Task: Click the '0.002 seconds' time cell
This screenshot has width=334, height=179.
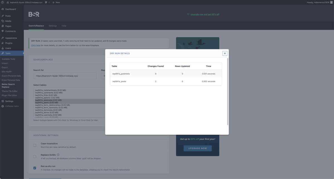Action: tap(209, 81)
